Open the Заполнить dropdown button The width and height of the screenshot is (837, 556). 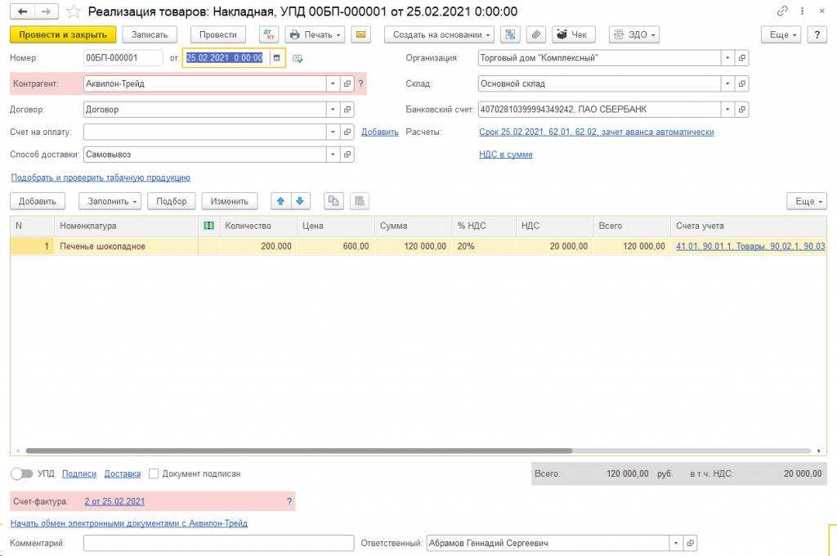tap(110, 201)
